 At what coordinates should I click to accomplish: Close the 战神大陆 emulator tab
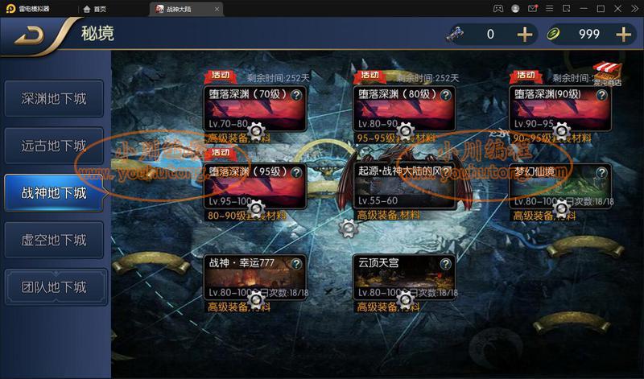tap(217, 9)
